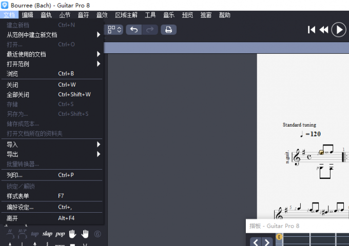This screenshot has height=246, width=349.
Task: Click 全部关闭 to close all documents
Action: [x=51, y=95]
